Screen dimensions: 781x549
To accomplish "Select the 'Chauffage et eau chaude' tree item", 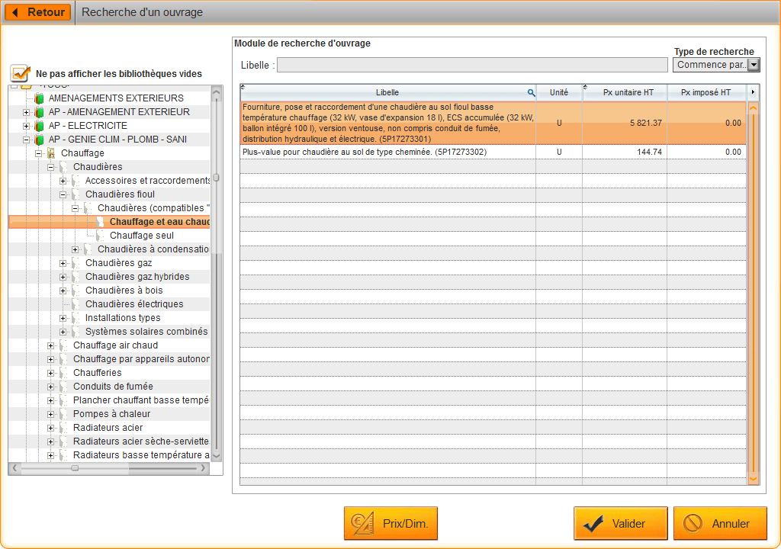I will 159,222.
